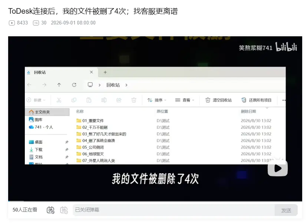The height and width of the screenshot is (223, 307).
Task: Click 清空回收站 button
Action: point(218,100)
